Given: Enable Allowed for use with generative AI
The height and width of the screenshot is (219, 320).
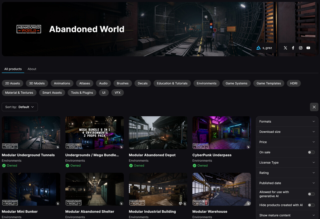Looking at the screenshot, I should click(311, 194).
